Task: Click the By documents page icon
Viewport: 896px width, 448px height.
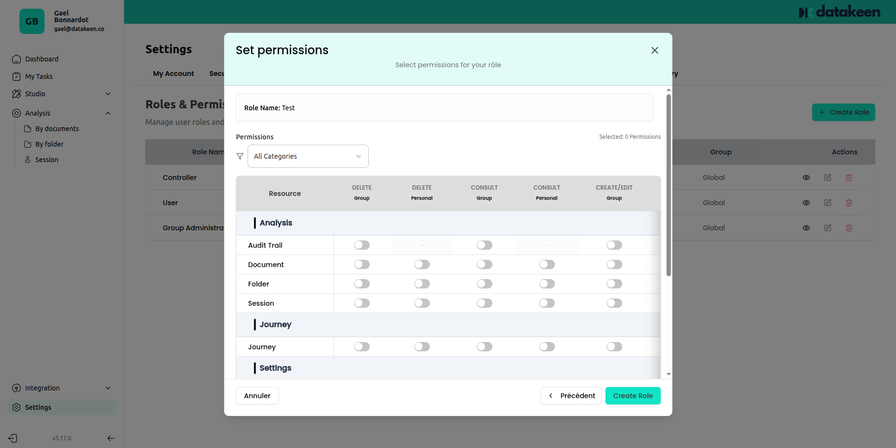Action: (x=28, y=128)
